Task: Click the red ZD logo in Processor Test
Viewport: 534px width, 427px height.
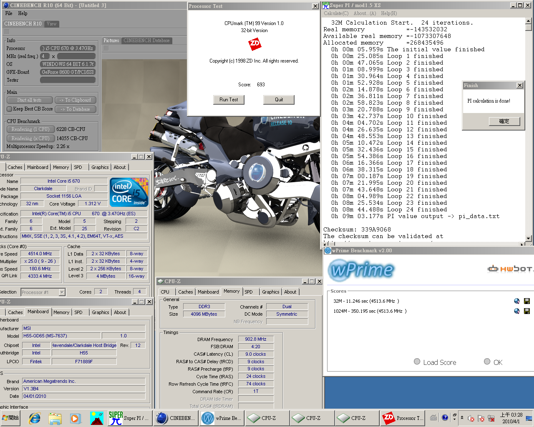Action: coord(254,43)
